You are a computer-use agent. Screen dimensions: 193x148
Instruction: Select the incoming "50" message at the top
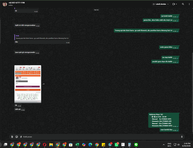26,11
